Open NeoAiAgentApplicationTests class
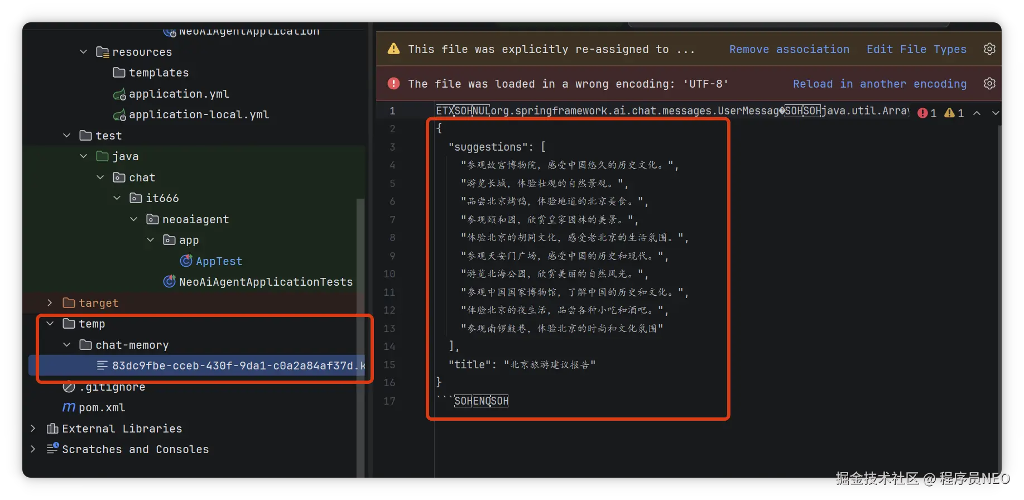The image size is (1024, 500). click(266, 282)
